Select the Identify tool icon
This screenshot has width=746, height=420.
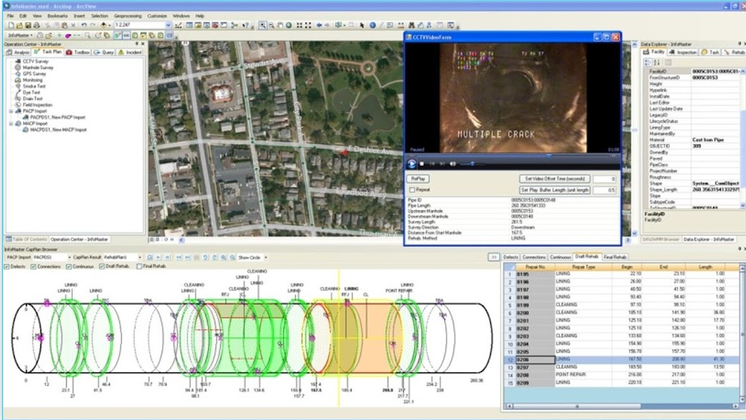point(372,25)
